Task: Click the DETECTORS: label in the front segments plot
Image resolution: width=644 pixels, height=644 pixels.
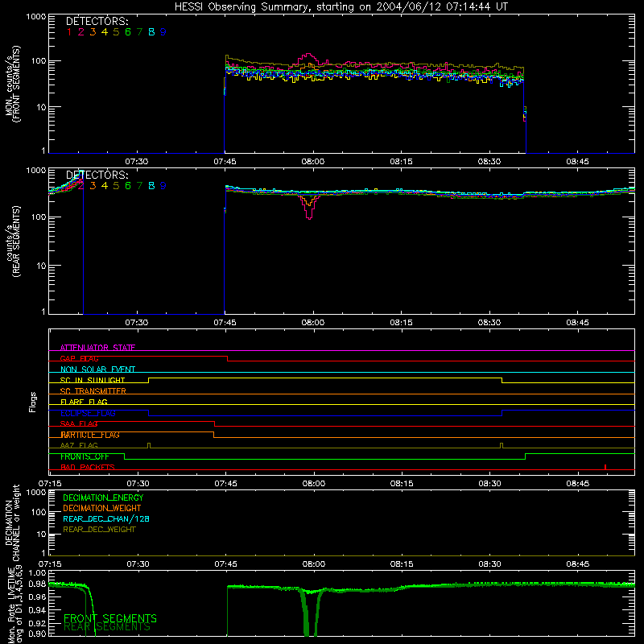Action: (x=97, y=21)
